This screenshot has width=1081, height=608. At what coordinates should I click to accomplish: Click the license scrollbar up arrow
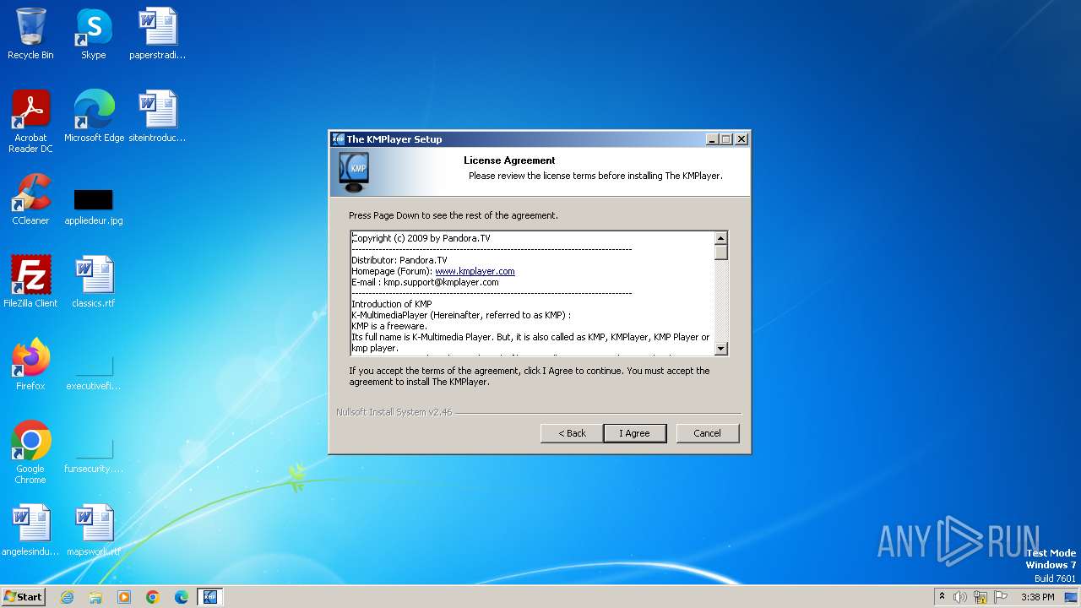(720, 238)
